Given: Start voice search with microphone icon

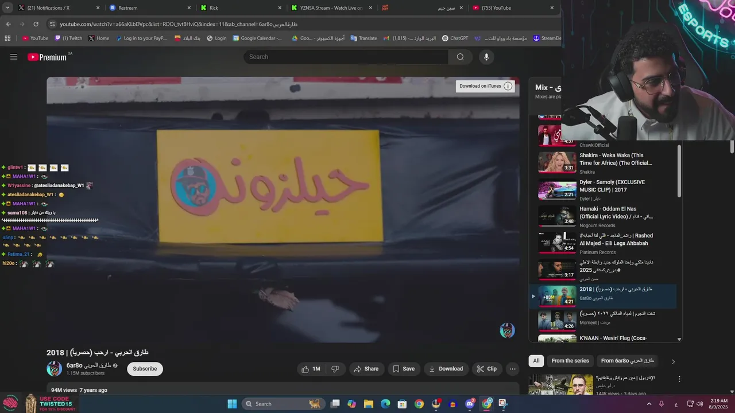Looking at the screenshot, I should (486, 57).
